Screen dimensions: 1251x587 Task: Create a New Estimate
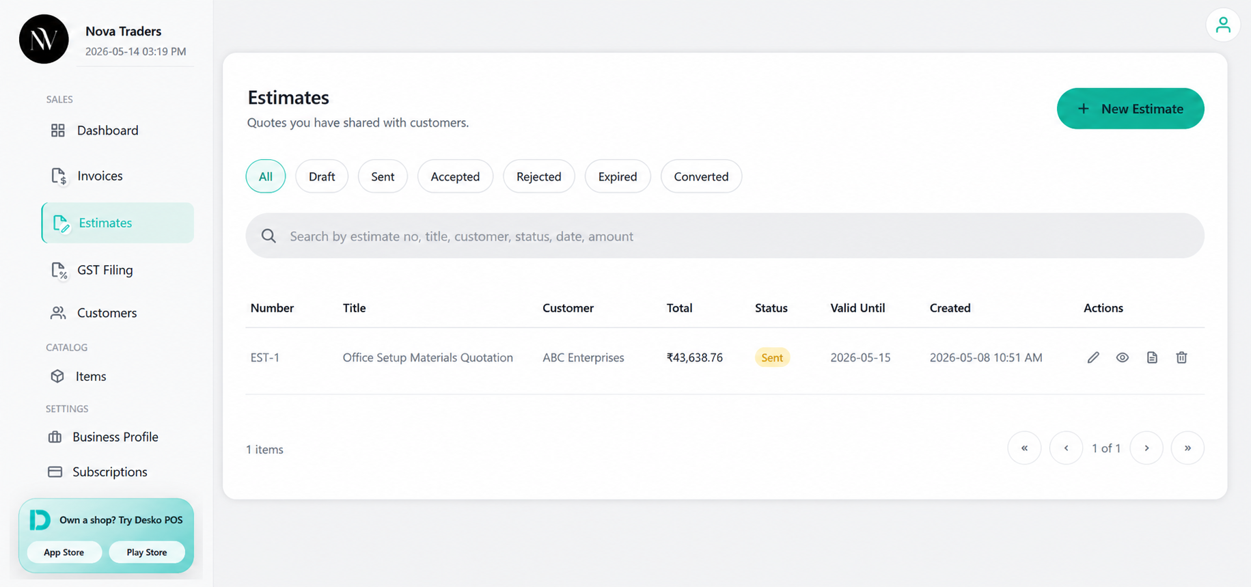pos(1130,109)
